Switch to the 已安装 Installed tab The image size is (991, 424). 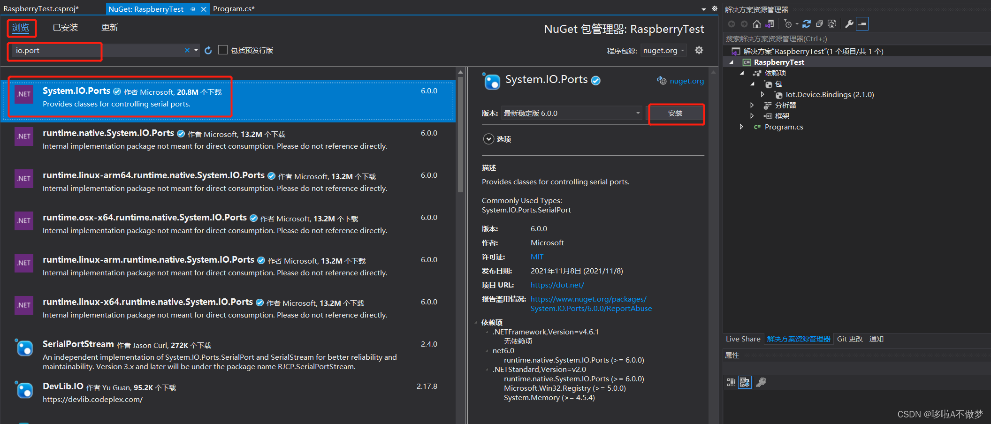coord(65,28)
